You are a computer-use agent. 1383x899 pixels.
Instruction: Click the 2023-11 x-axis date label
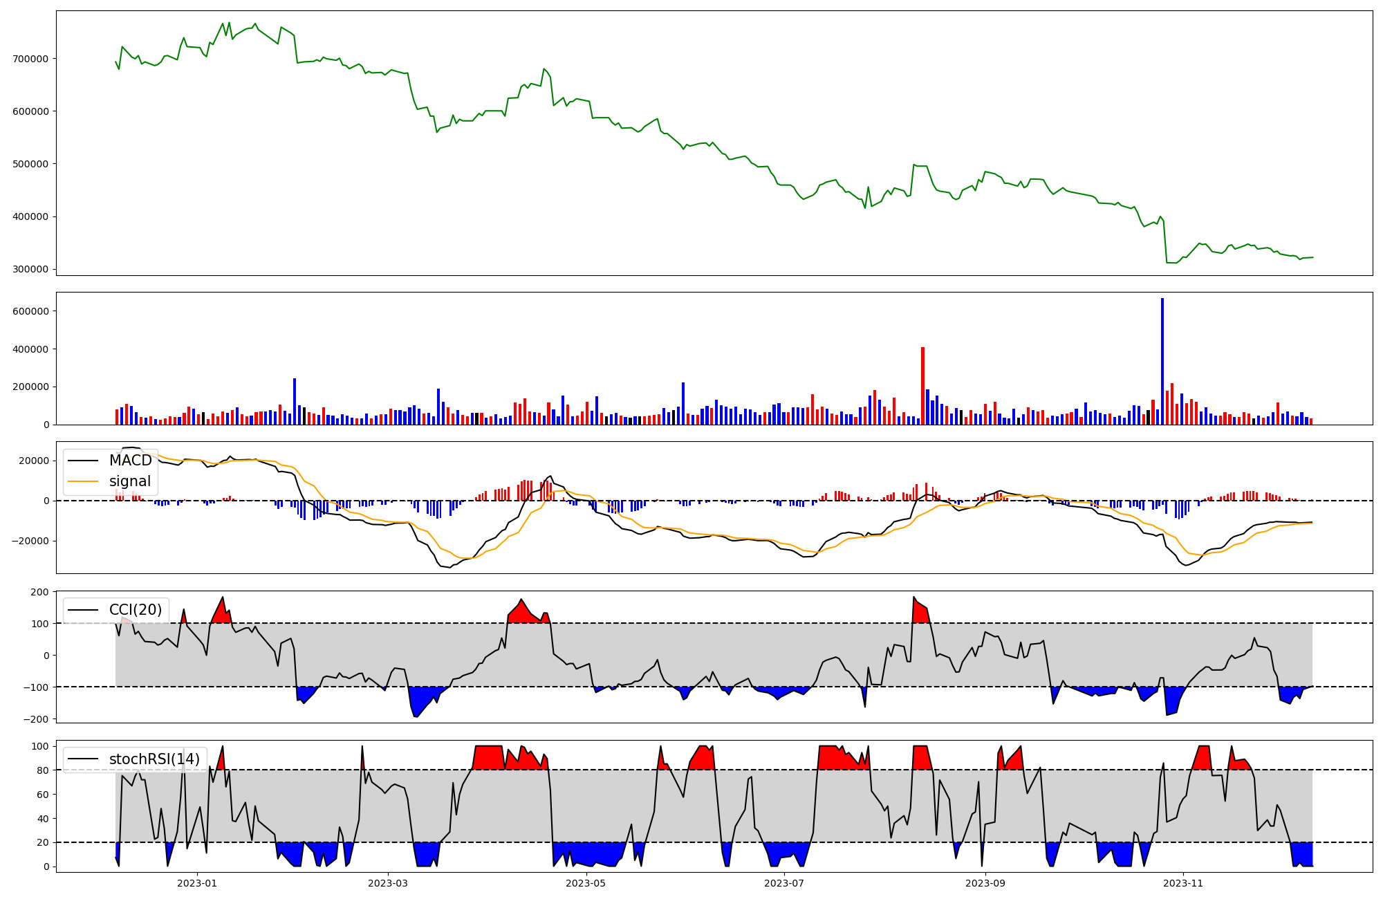pyautogui.click(x=1183, y=883)
